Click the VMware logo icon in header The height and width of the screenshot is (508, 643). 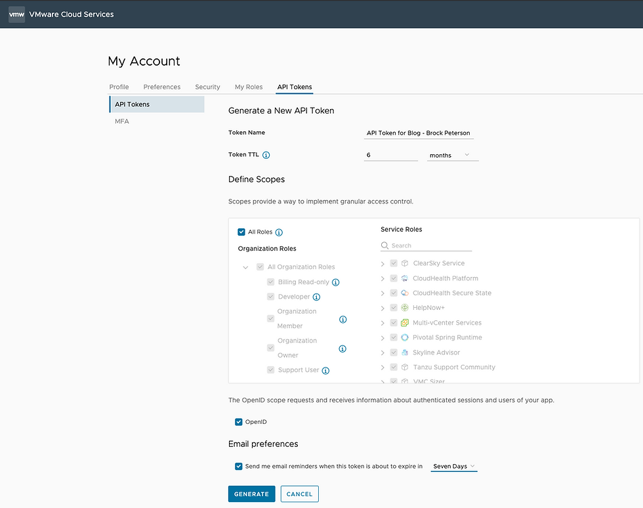tap(17, 14)
